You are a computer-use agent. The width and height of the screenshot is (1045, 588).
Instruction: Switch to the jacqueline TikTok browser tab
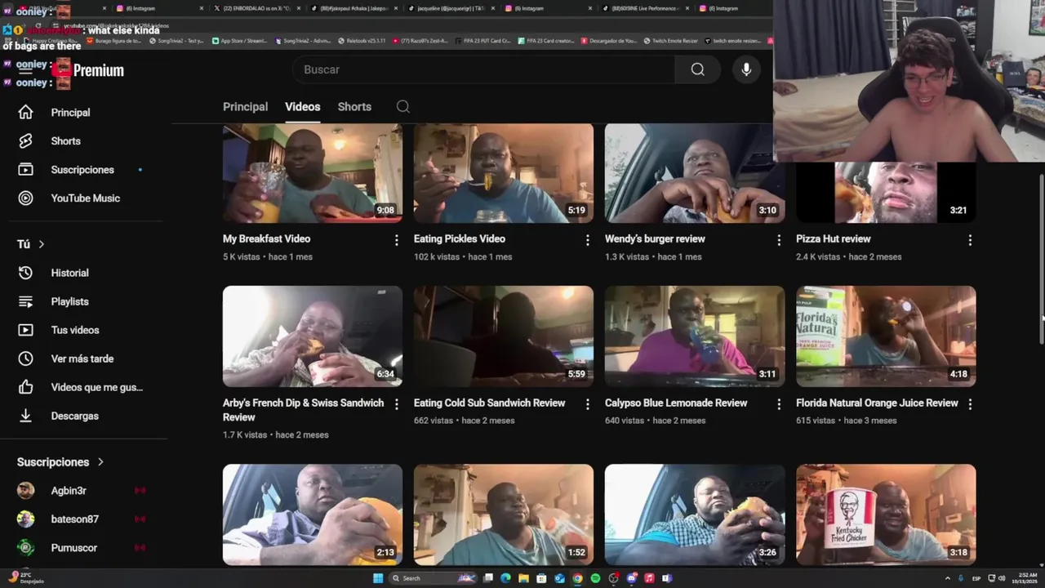(451, 8)
